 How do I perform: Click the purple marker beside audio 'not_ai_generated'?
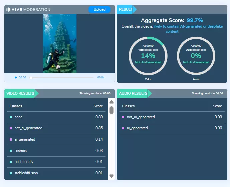pos(123,117)
